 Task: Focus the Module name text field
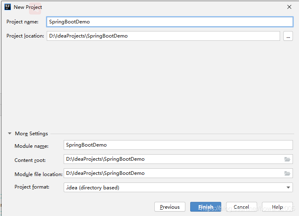178,145
